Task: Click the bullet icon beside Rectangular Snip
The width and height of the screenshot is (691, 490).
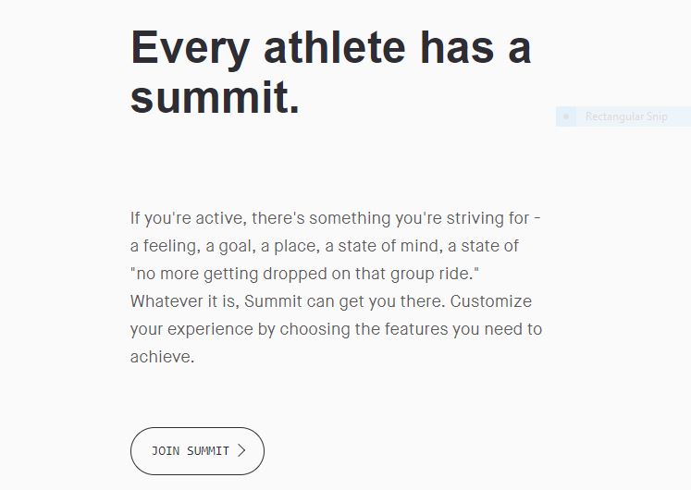Action: coord(566,117)
